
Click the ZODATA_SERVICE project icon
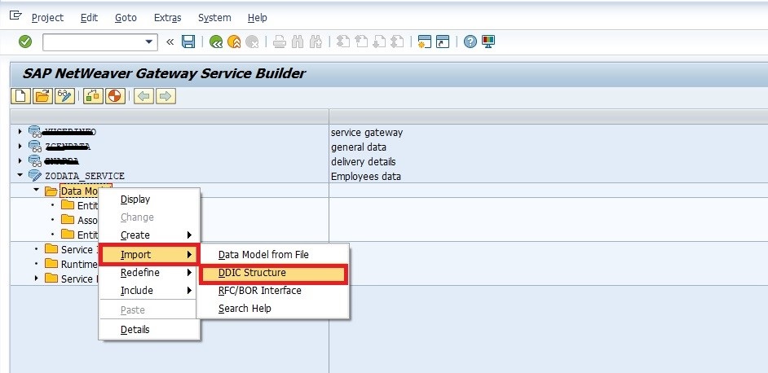35,175
